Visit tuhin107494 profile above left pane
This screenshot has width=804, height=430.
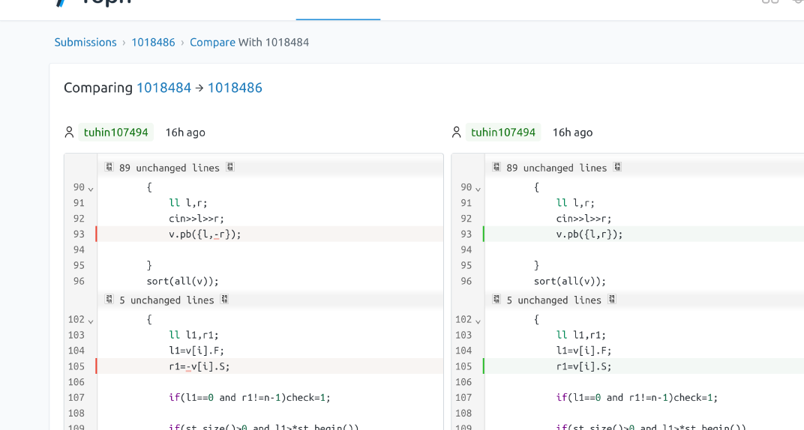click(x=115, y=133)
